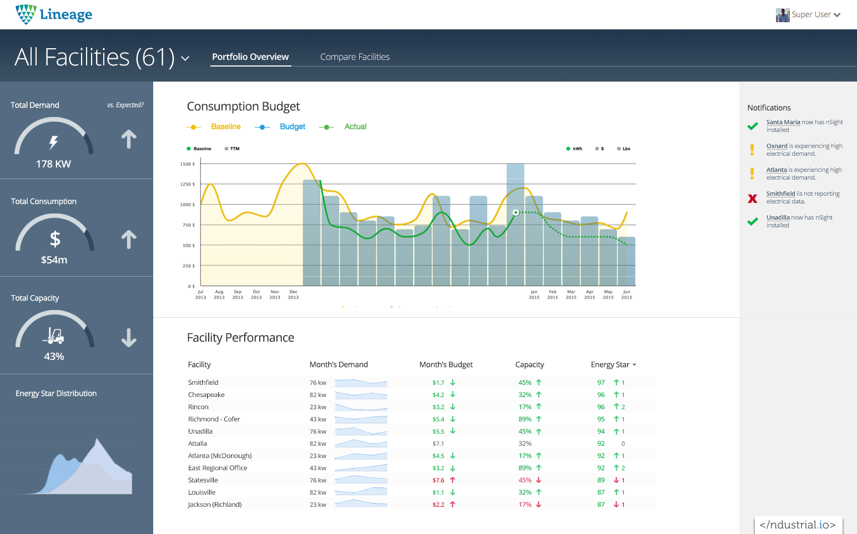Switch chart to TTM mode
This screenshot has width=857, height=534.
(232, 149)
